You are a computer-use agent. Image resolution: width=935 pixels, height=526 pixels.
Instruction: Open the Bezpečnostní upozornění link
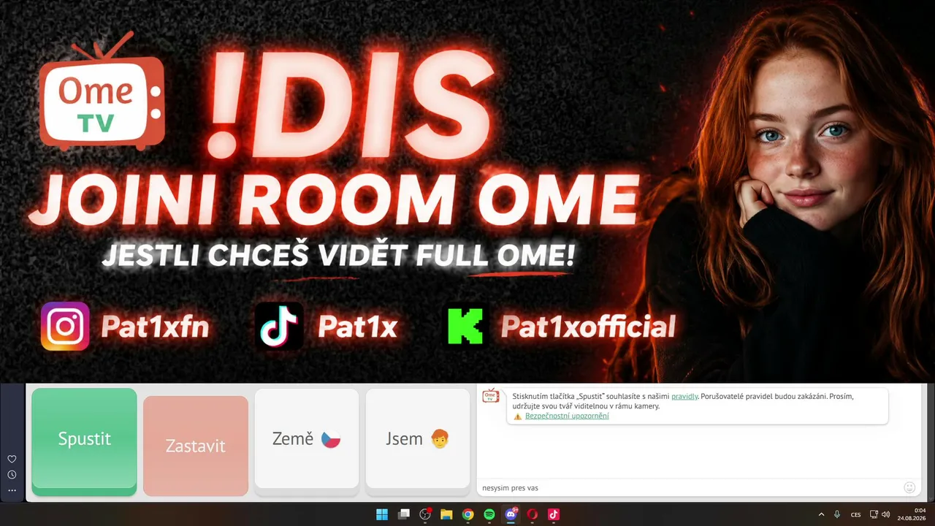567,416
